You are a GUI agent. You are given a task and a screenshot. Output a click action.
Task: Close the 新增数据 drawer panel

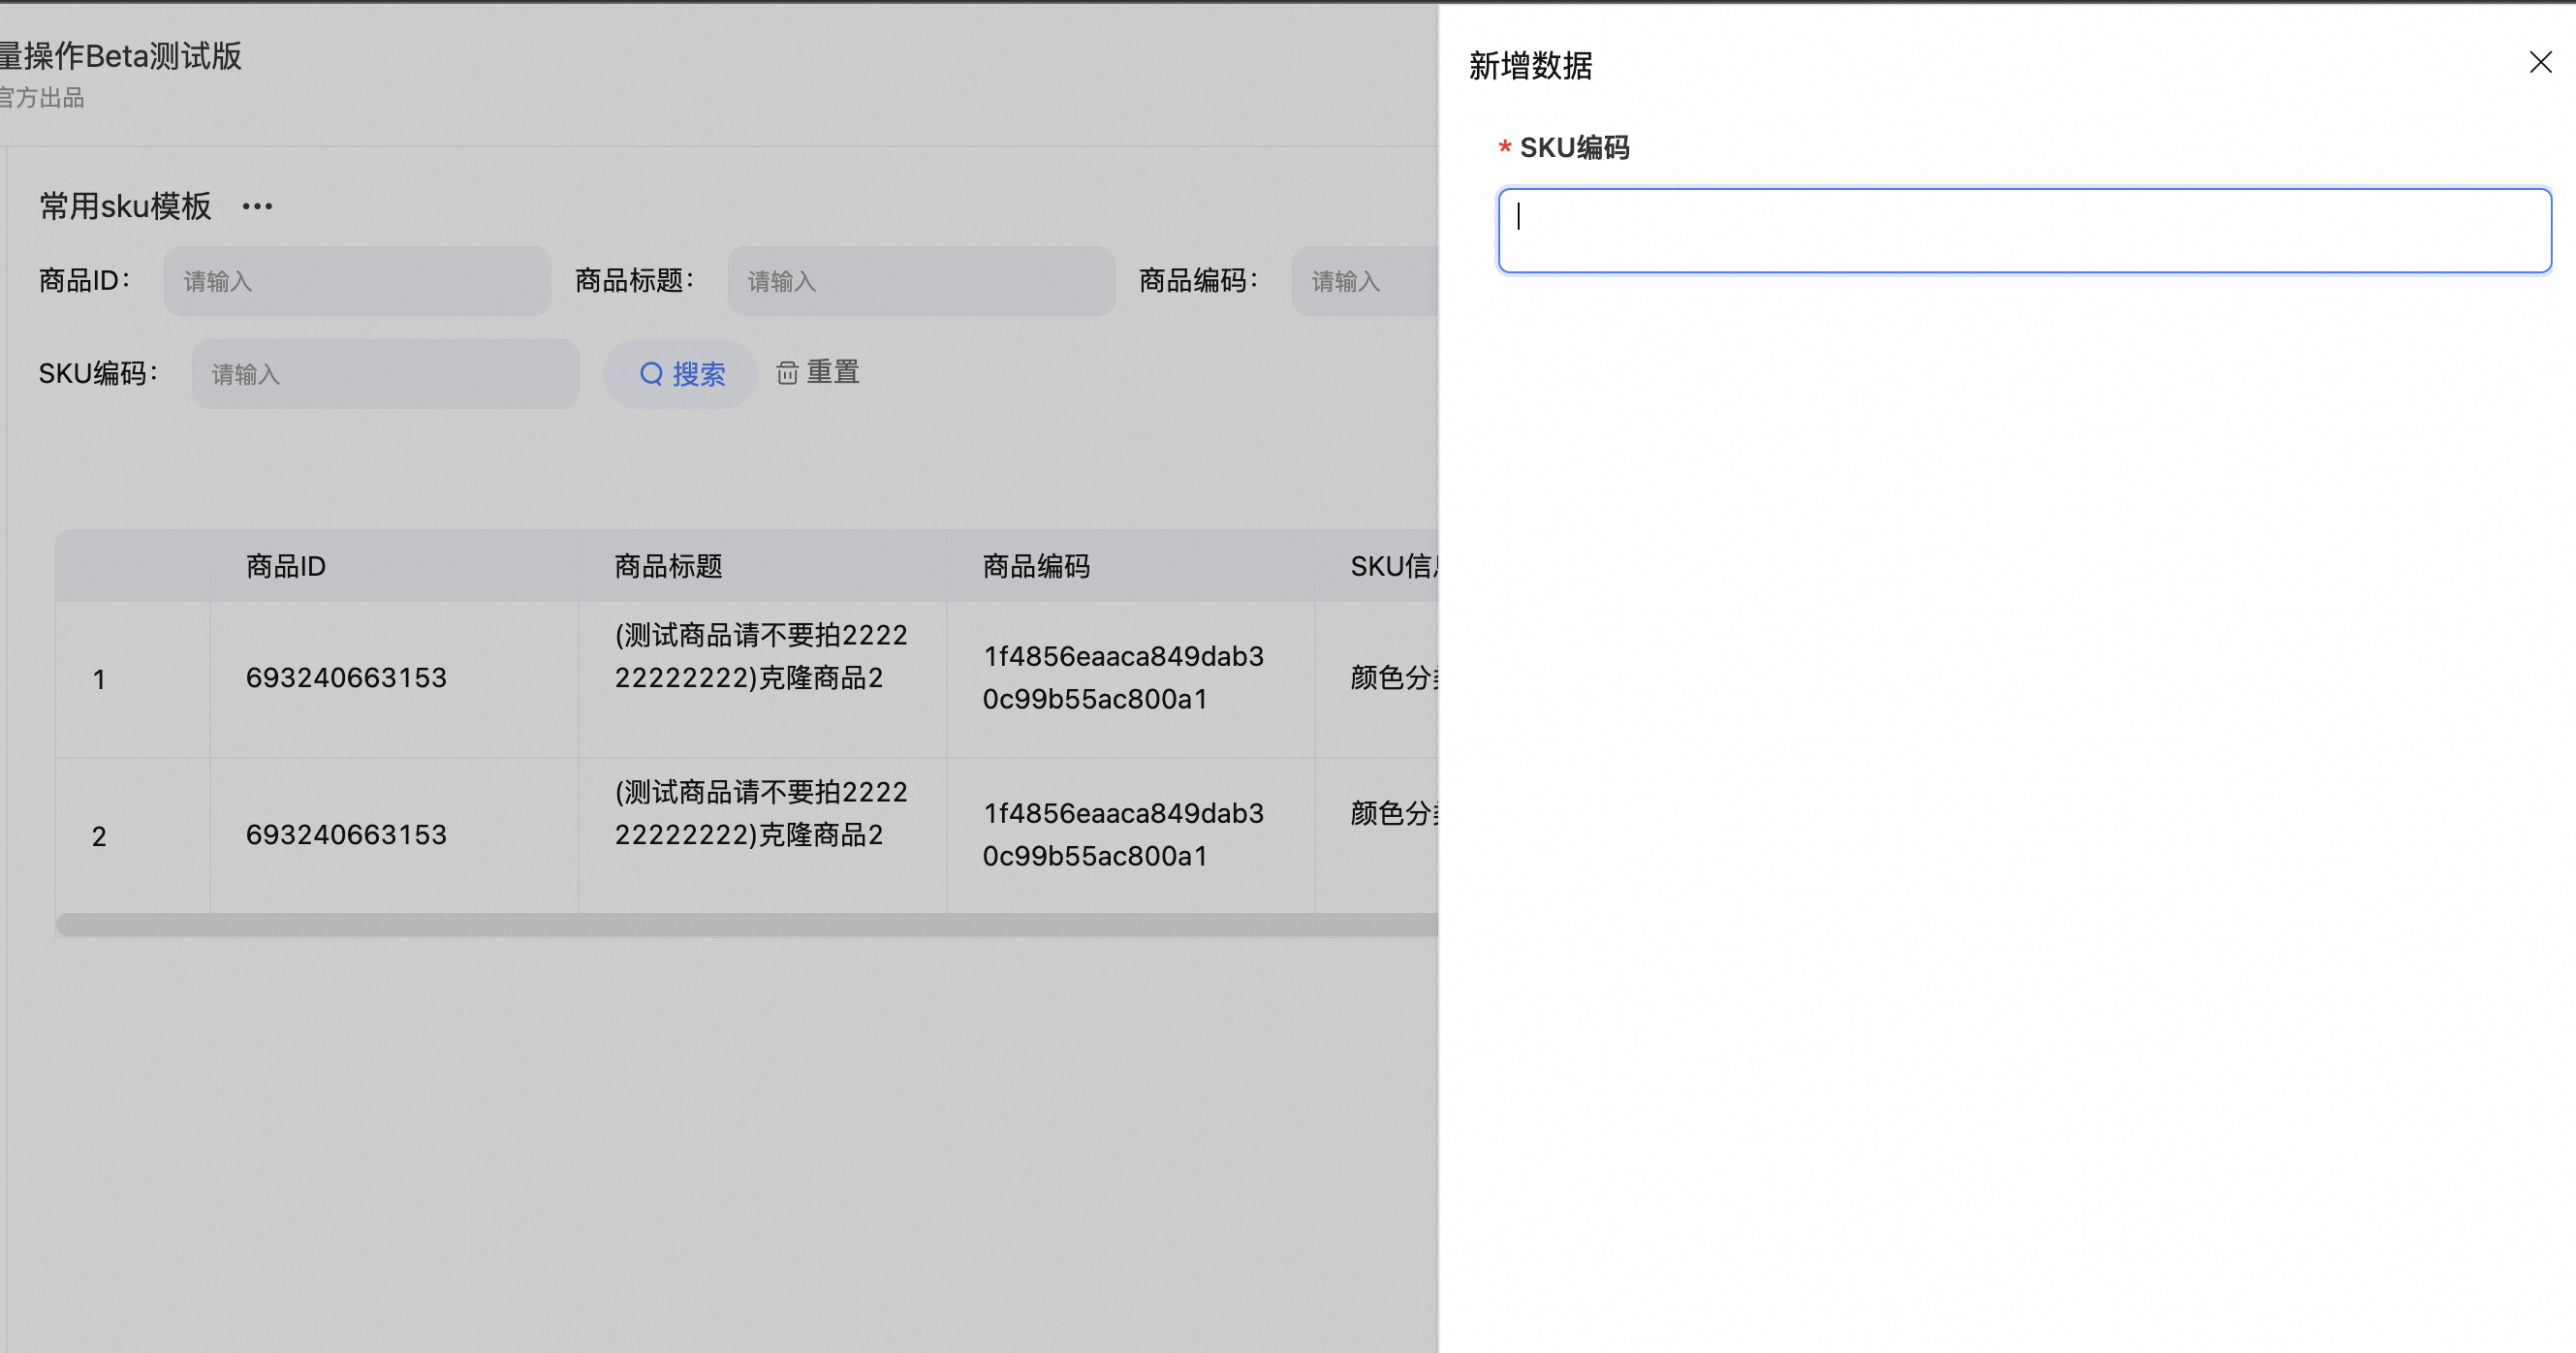2540,62
